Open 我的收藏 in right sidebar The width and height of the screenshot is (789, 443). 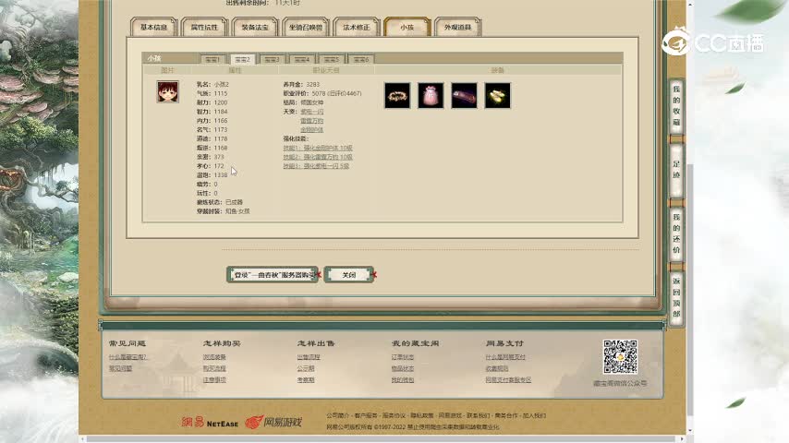(x=676, y=105)
